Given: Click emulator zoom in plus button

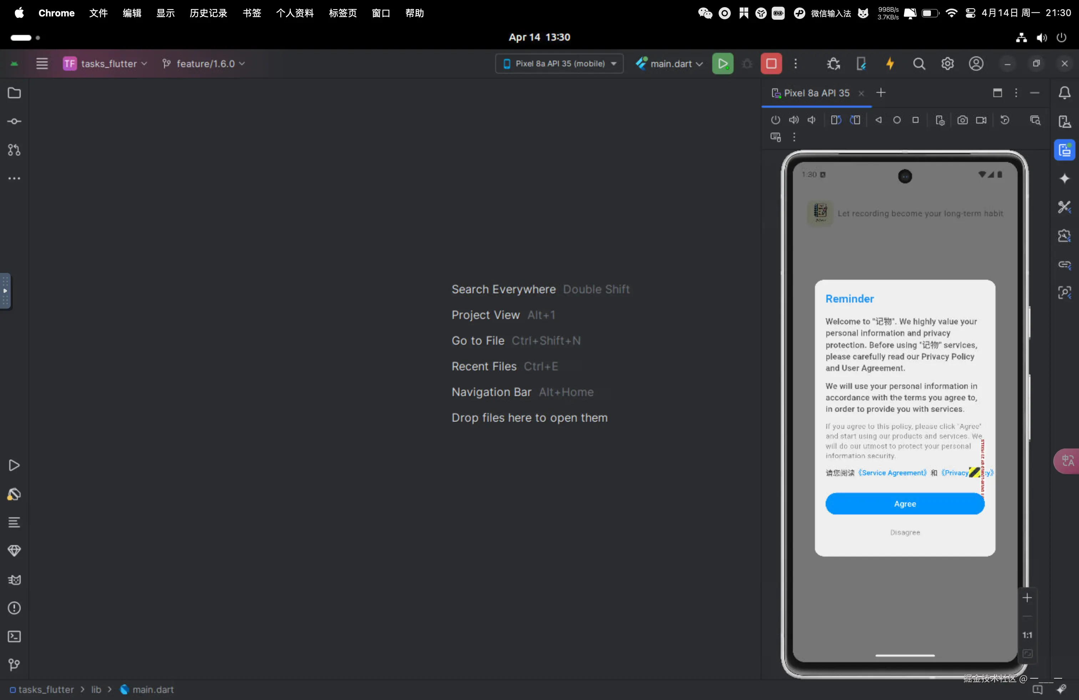Looking at the screenshot, I should (1027, 598).
